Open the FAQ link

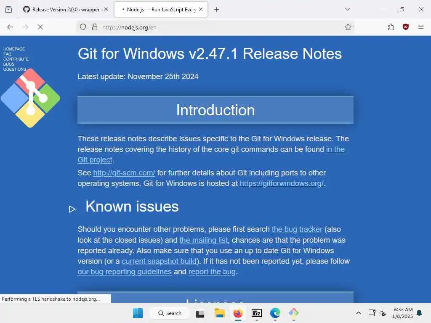[x=8, y=54]
